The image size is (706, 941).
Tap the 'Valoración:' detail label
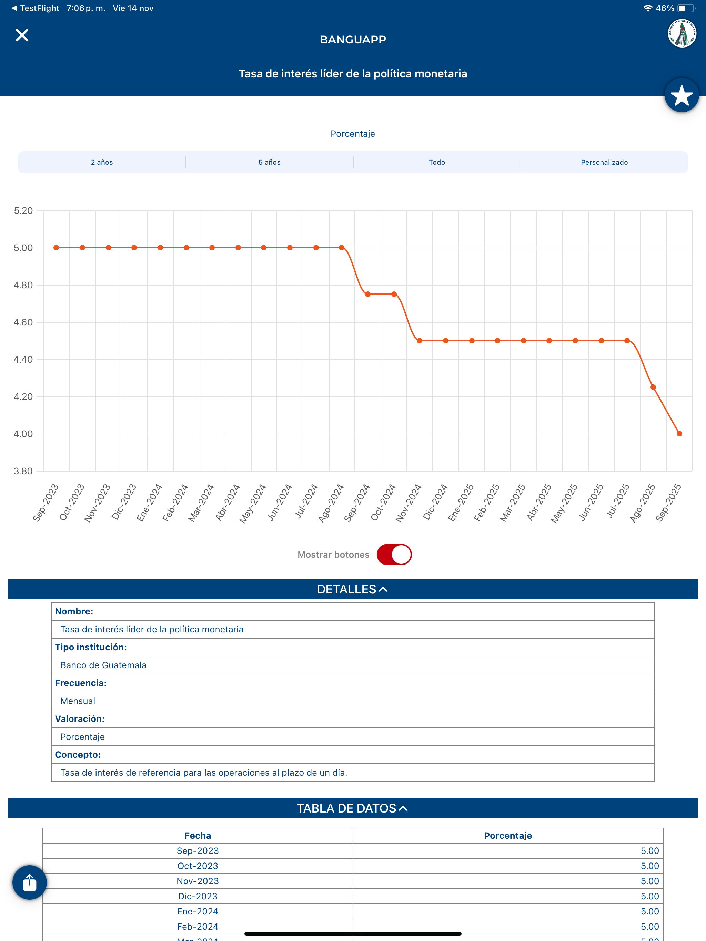point(80,719)
